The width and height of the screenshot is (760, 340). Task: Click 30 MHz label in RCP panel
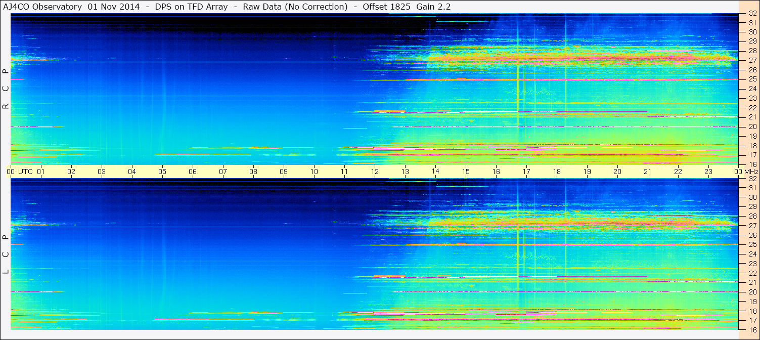752,32
